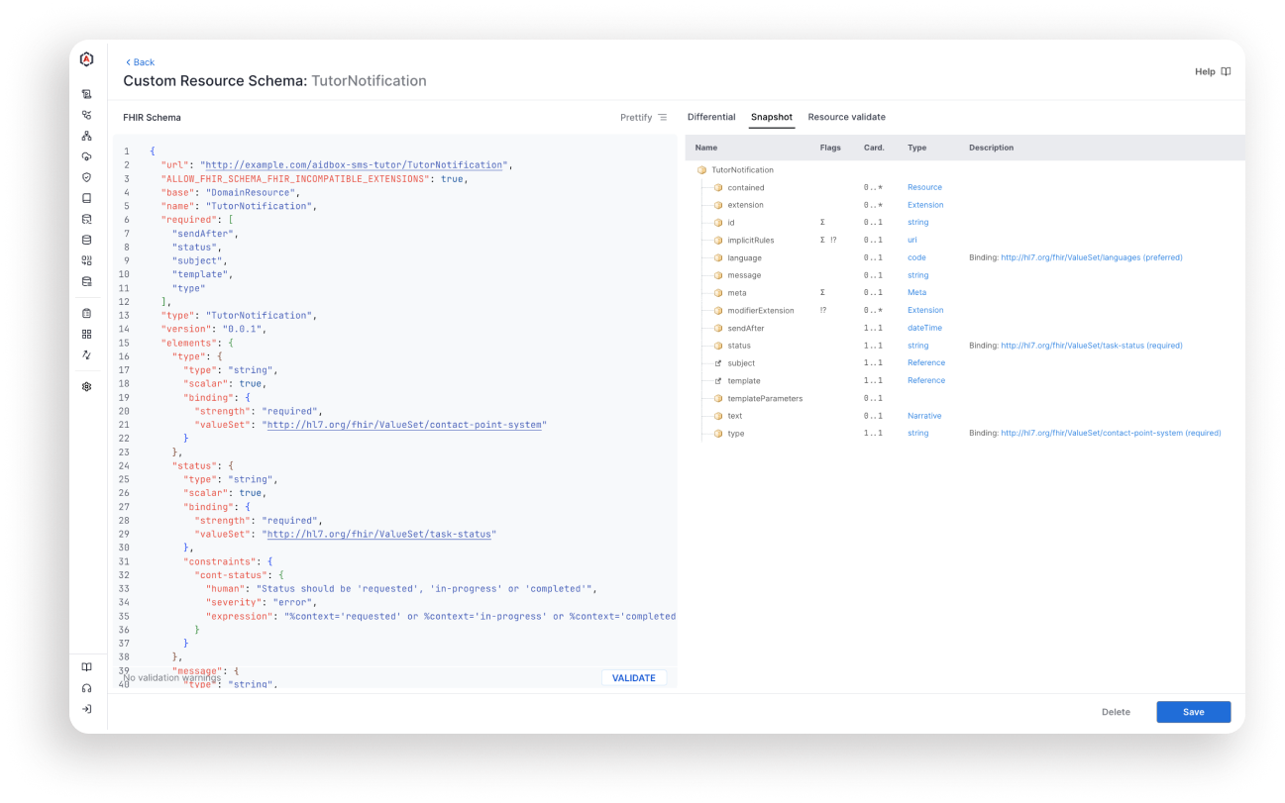Click the four-squares grid icon in sidebar

(x=87, y=335)
